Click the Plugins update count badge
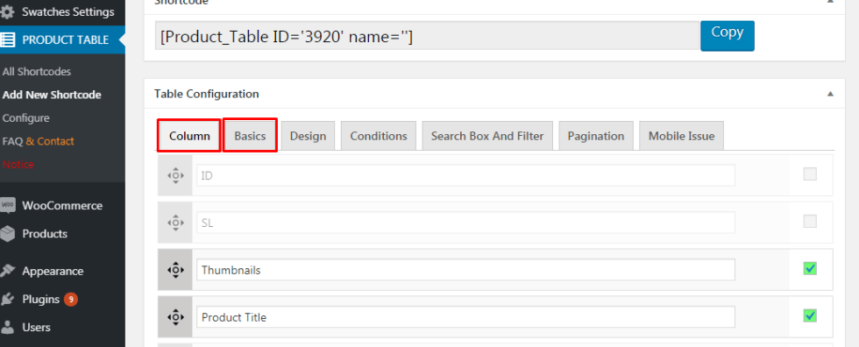This screenshot has width=859, height=347. [71, 300]
